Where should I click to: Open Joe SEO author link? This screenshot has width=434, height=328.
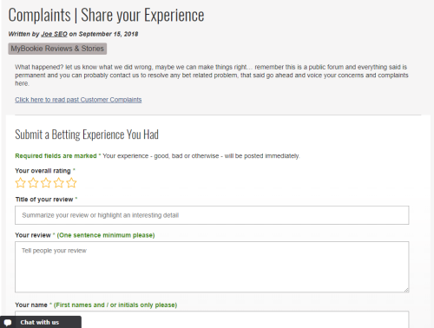coord(54,34)
